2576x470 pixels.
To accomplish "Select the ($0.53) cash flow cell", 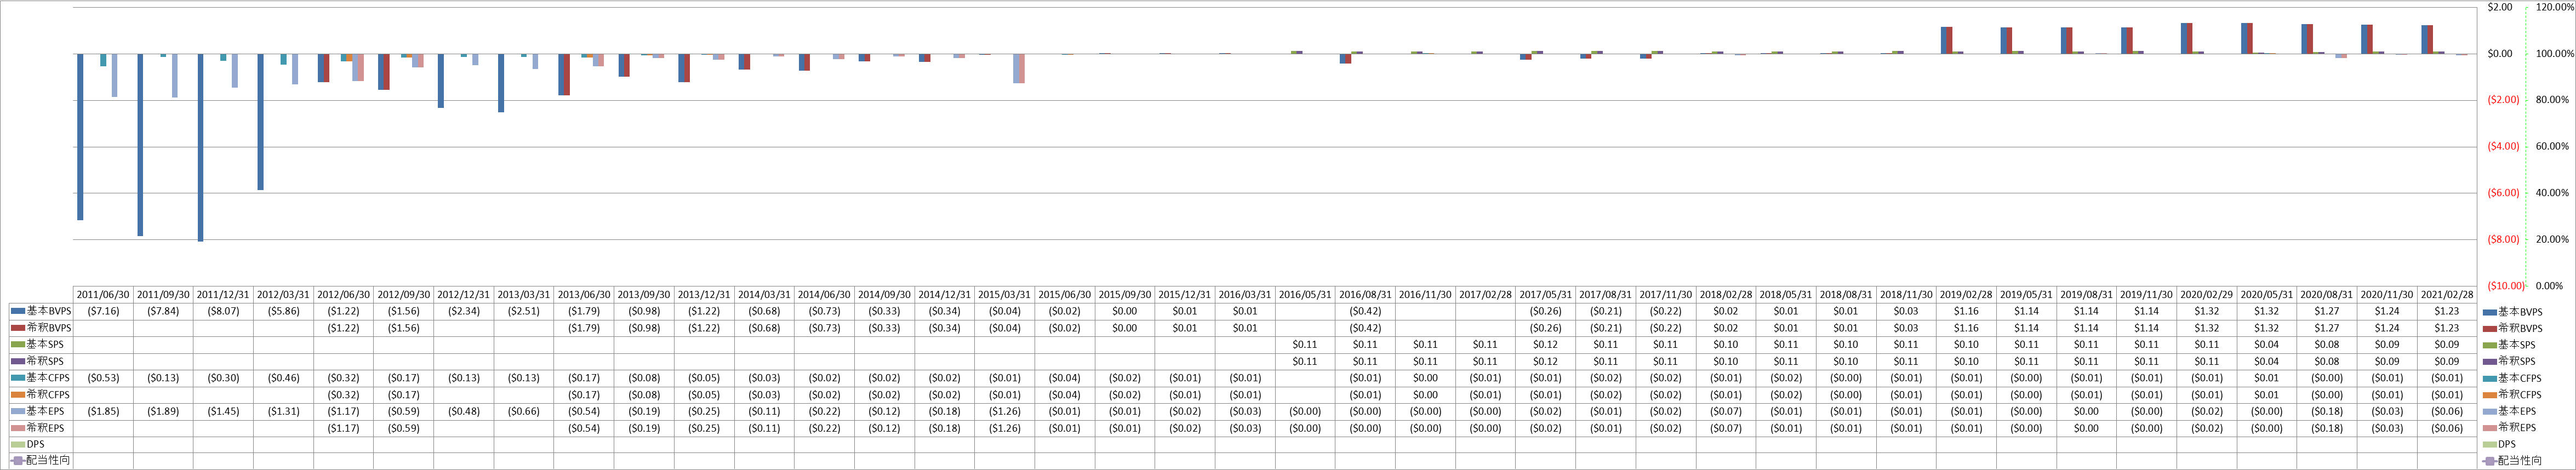I will coord(104,378).
